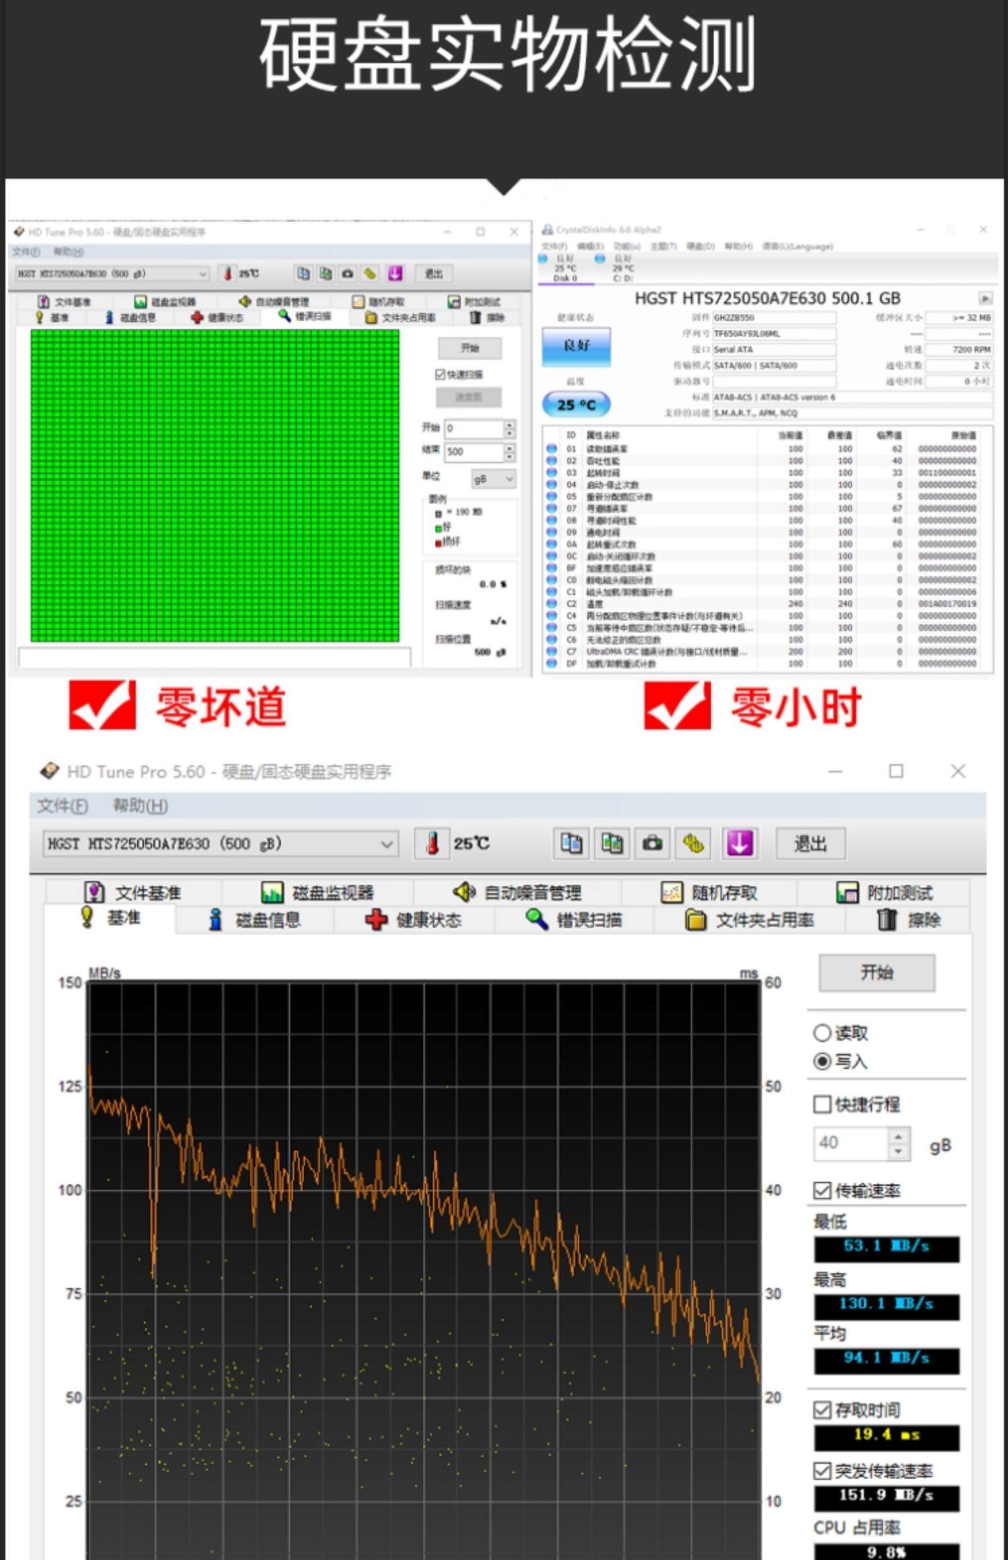
Task: Open the yellow options icon in benchmark HD Tune toolbar
Action: [x=693, y=843]
